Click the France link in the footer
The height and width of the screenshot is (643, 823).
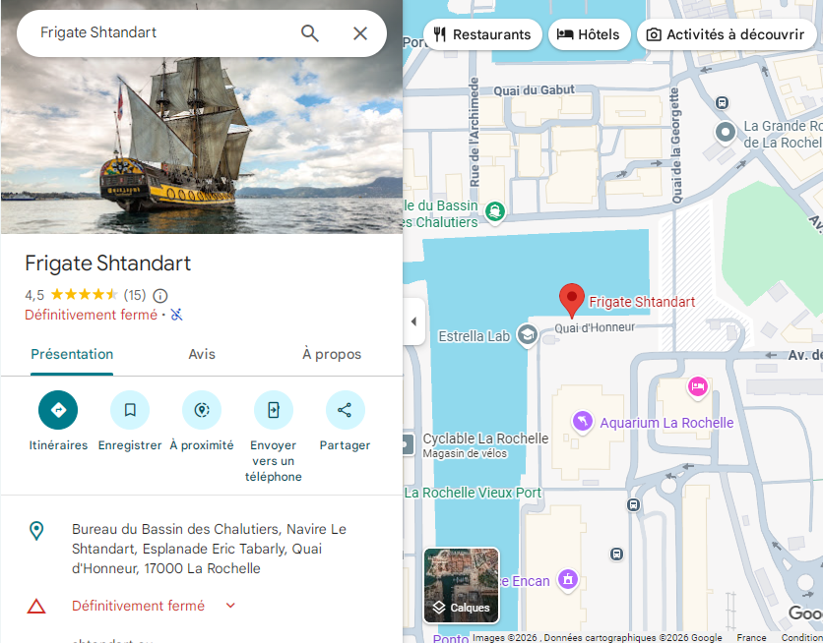click(751, 637)
